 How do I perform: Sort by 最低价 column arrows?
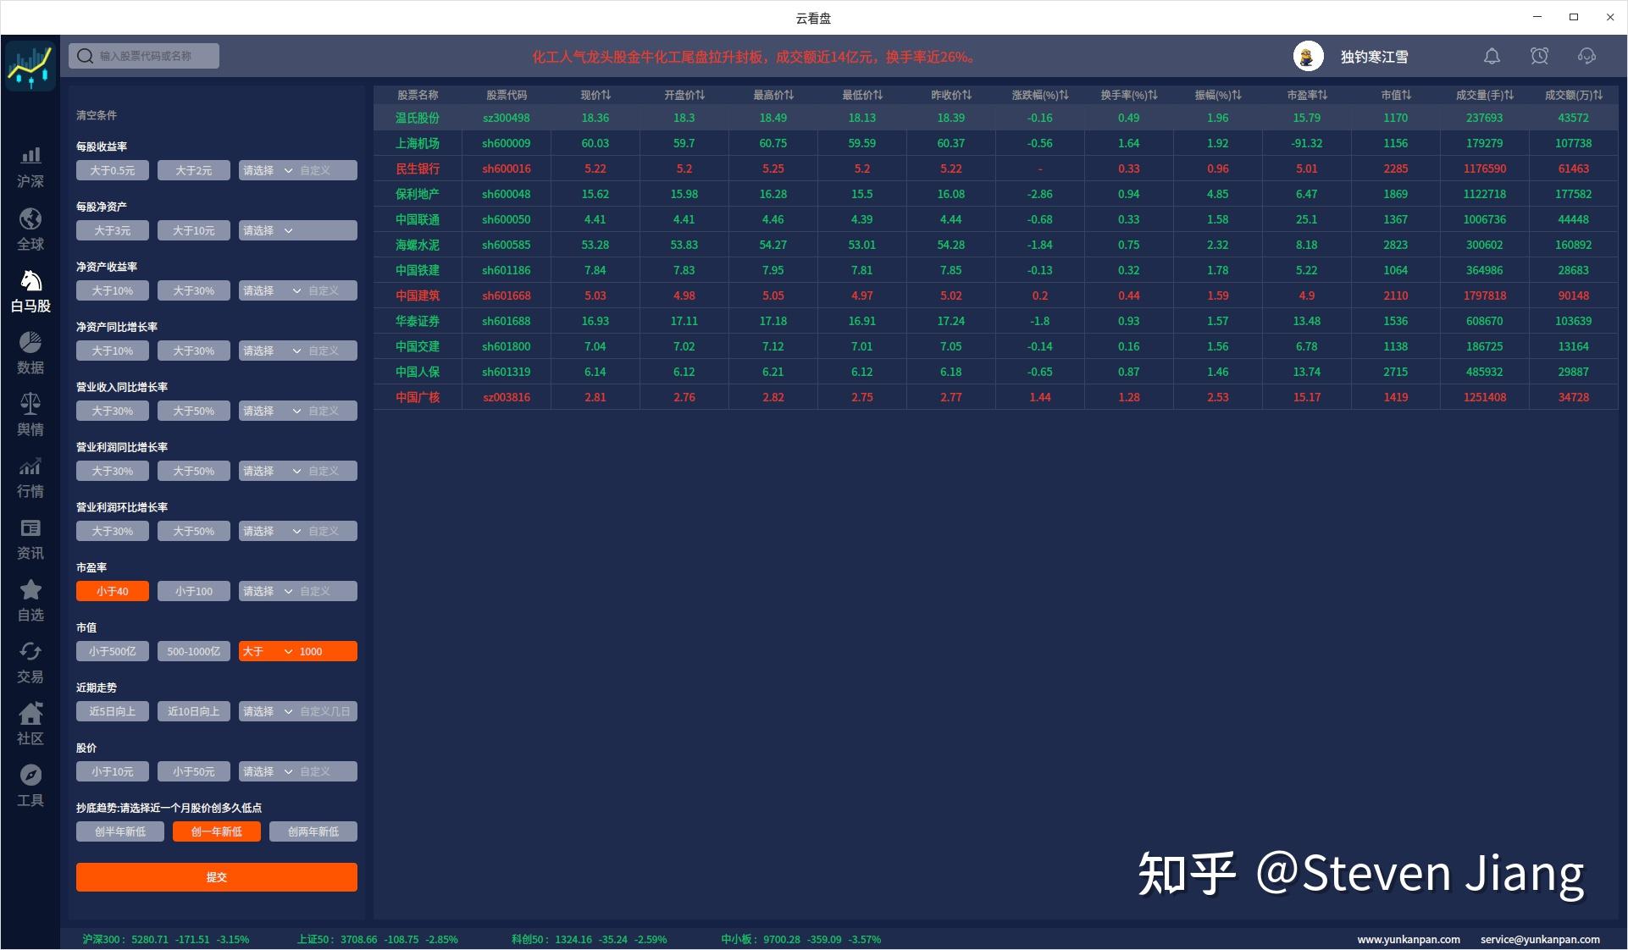(x=878, y=95)
